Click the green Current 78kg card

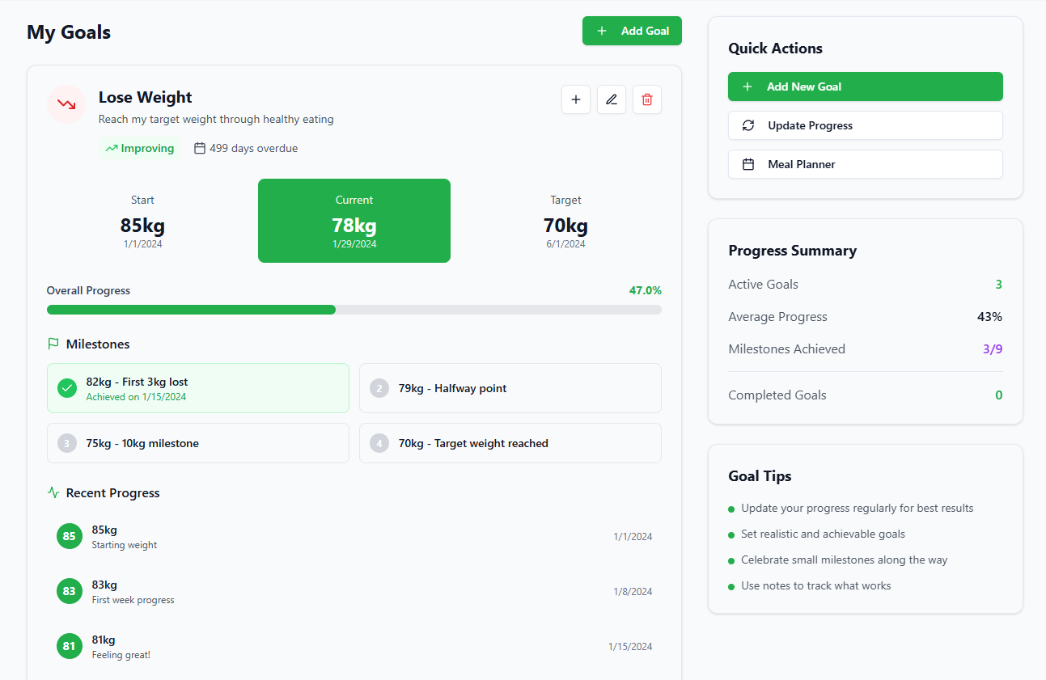click(x=354, y=221)
